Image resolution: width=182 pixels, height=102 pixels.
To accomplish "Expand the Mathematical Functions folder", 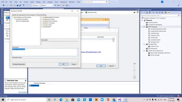I will tap(42, 17).
